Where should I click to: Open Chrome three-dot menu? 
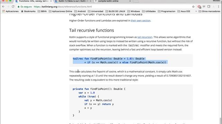[x=219, y=7]
